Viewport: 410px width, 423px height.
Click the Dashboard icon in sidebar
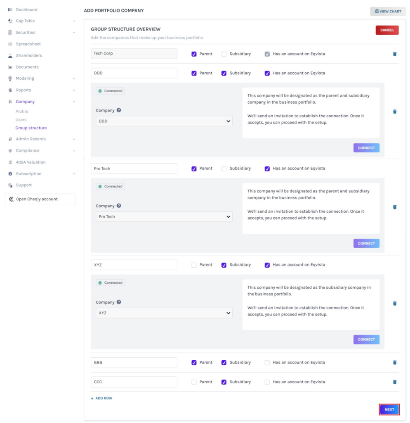(10, 10)
